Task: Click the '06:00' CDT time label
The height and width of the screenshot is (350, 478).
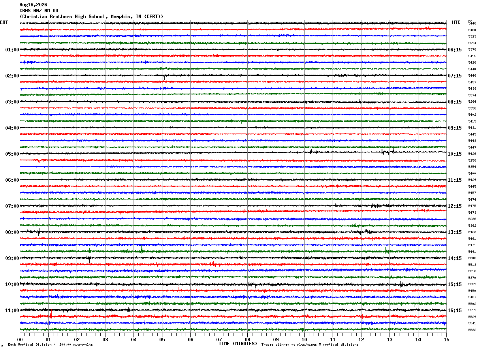Action: click(x=12, y=180)
